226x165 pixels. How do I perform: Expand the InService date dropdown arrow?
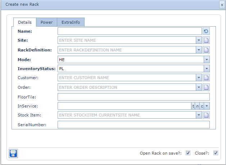207,106
